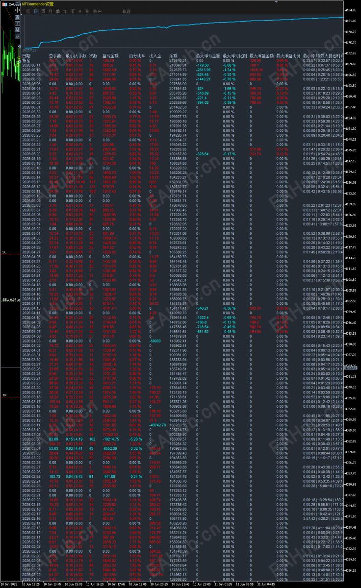Open the 年 yearly tab

(x=65, y=11)
